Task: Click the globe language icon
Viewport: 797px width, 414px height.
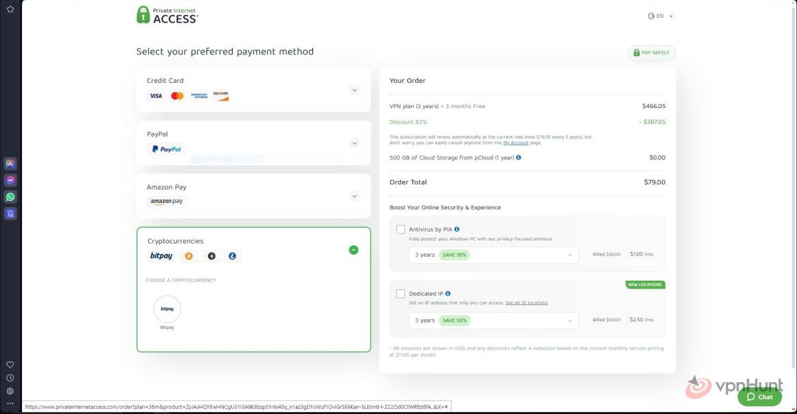Action: (651, 16)
